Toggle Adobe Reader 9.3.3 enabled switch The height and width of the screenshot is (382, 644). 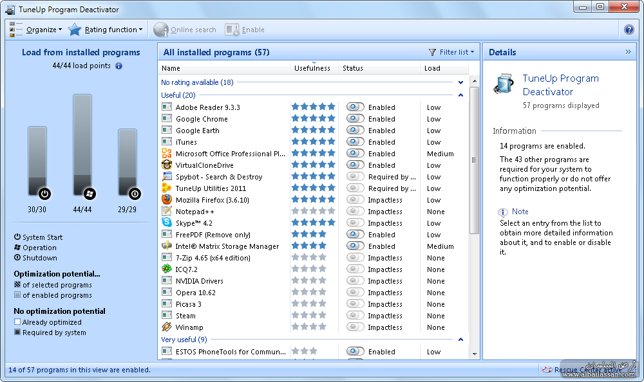point(355,107)
